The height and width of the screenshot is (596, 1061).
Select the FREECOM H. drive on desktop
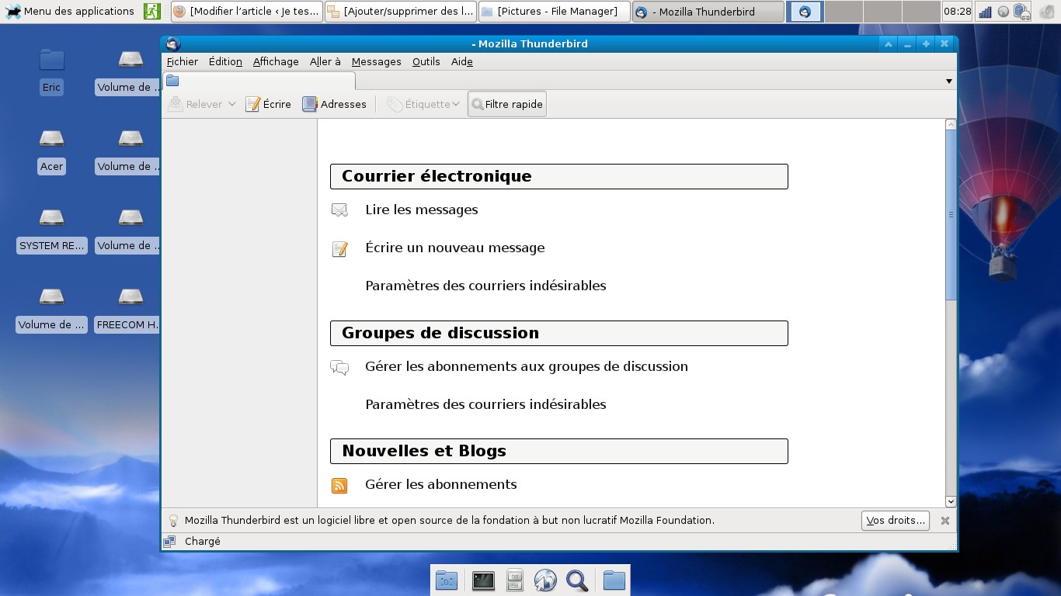tap(128, 309)
